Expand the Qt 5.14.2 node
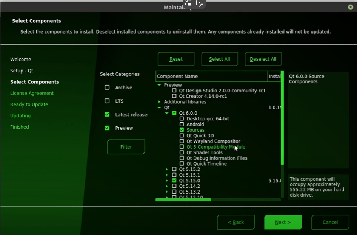357x235 pixels. (167, 186)
